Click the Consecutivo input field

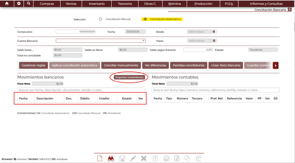click(x=76, y=32)
